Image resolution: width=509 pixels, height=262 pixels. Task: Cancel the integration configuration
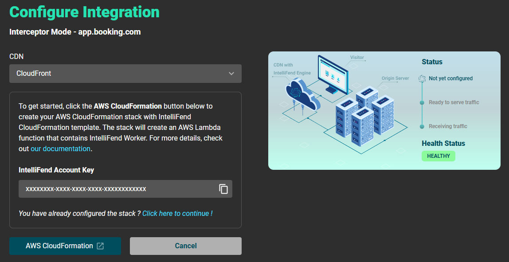pos(185,246)
